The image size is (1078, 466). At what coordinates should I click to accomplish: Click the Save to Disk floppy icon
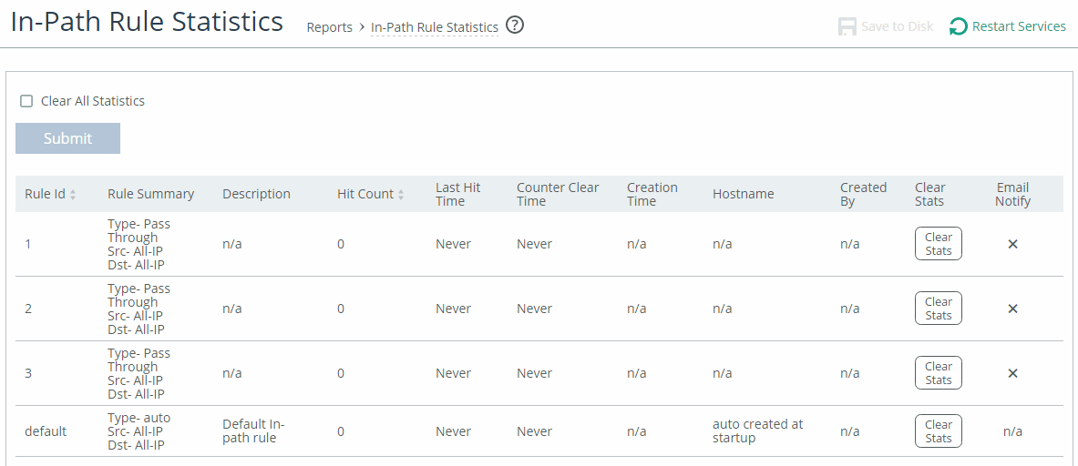pyautogui.click(x=847, y=26)
